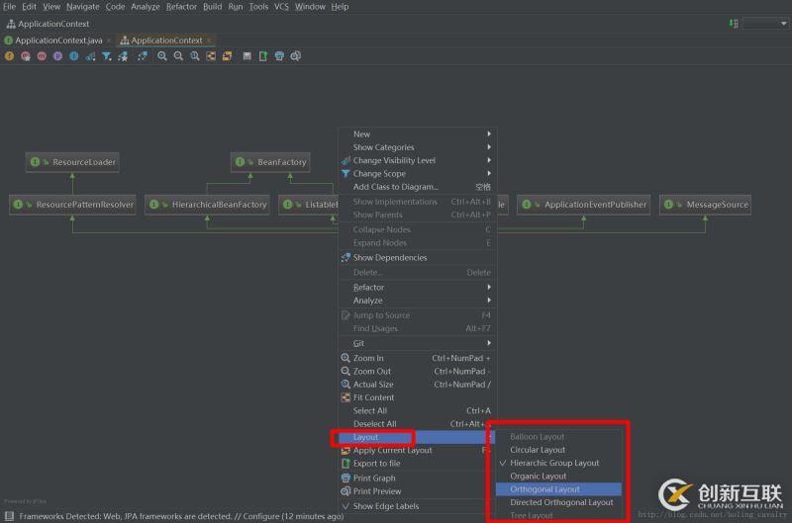Select Circular Layout option
792x523 pixels.
tap(558, 450)
